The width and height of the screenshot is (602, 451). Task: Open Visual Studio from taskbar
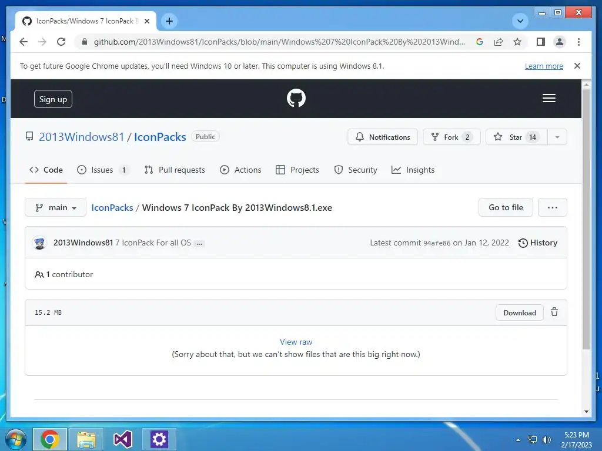point(123,439)
